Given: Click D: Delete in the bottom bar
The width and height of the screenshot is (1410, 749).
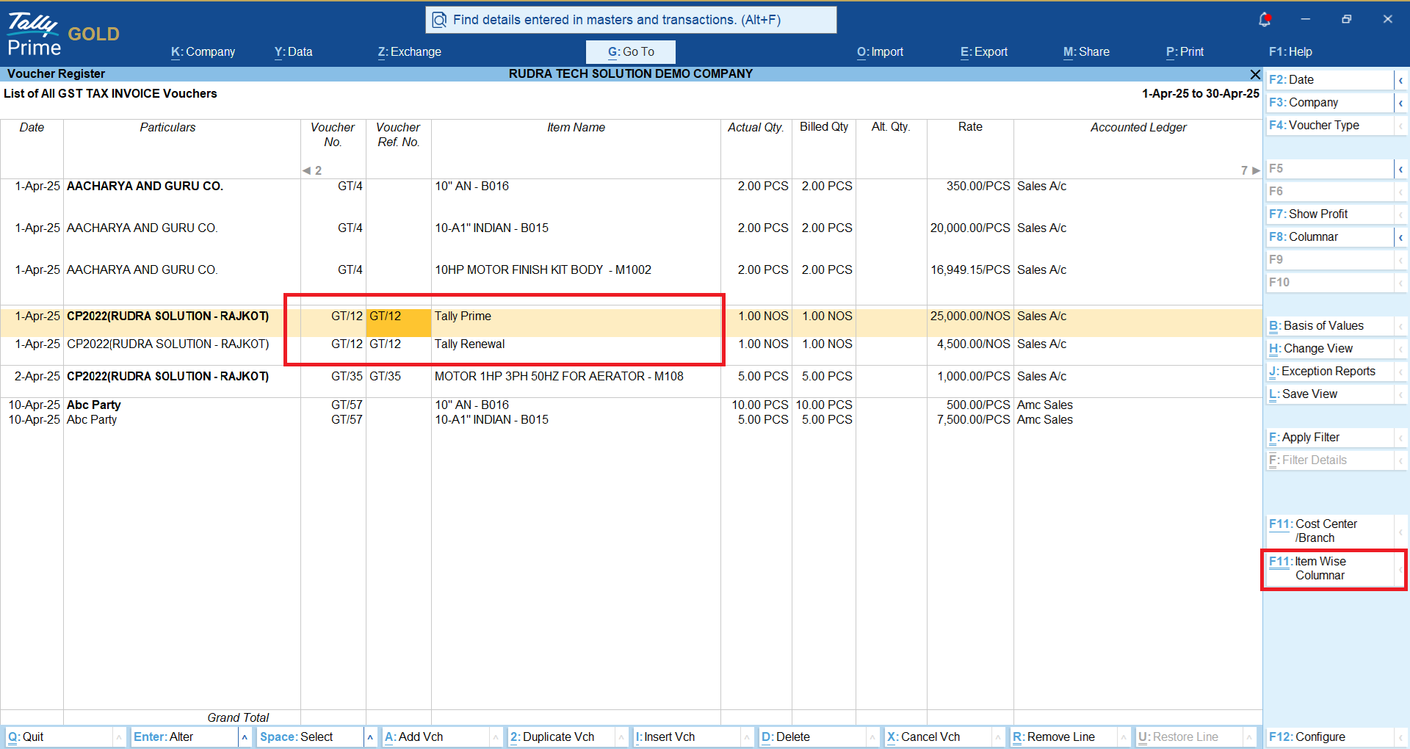Looking at the screenshot, I should click(x=812, y=737).
